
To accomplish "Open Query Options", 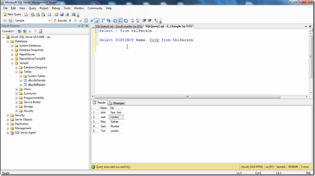I will point(92,20).
